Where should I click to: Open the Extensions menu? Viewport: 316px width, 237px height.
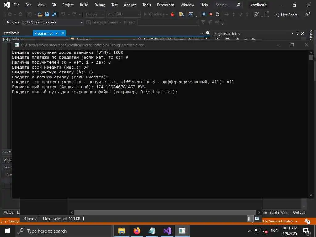pos(166,5)
